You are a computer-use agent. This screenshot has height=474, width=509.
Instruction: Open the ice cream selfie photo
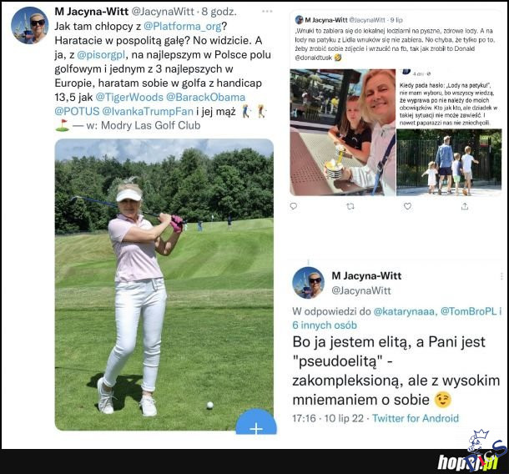[342, 132]
